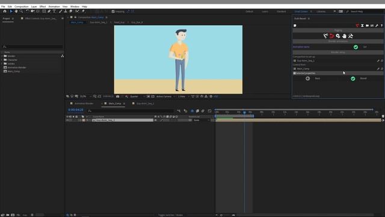Open Duik animation hourglass panel

(x=362, y=25)
